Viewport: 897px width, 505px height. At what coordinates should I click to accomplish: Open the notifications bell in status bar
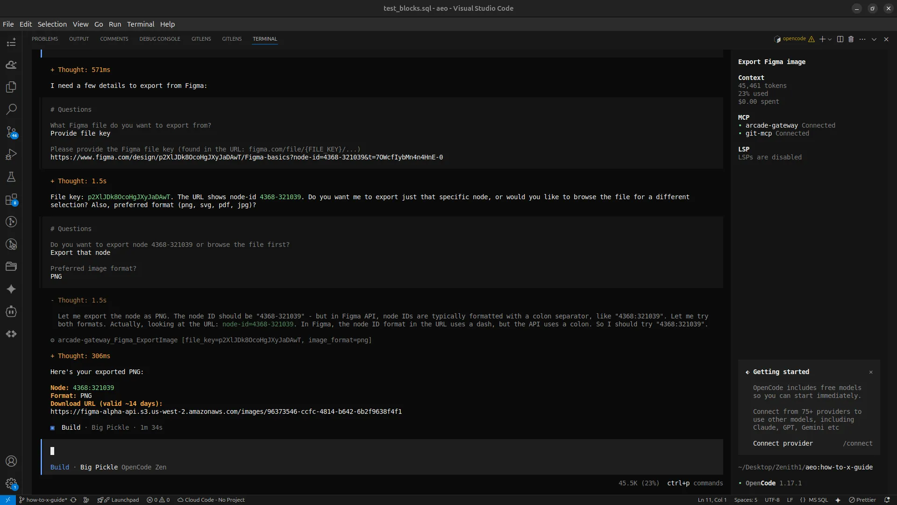click(x=887, y=500)
